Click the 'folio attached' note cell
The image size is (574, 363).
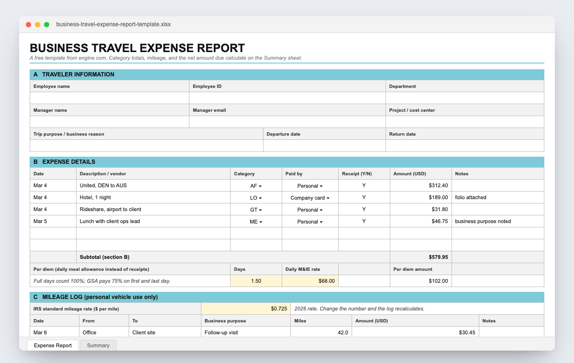498,197
